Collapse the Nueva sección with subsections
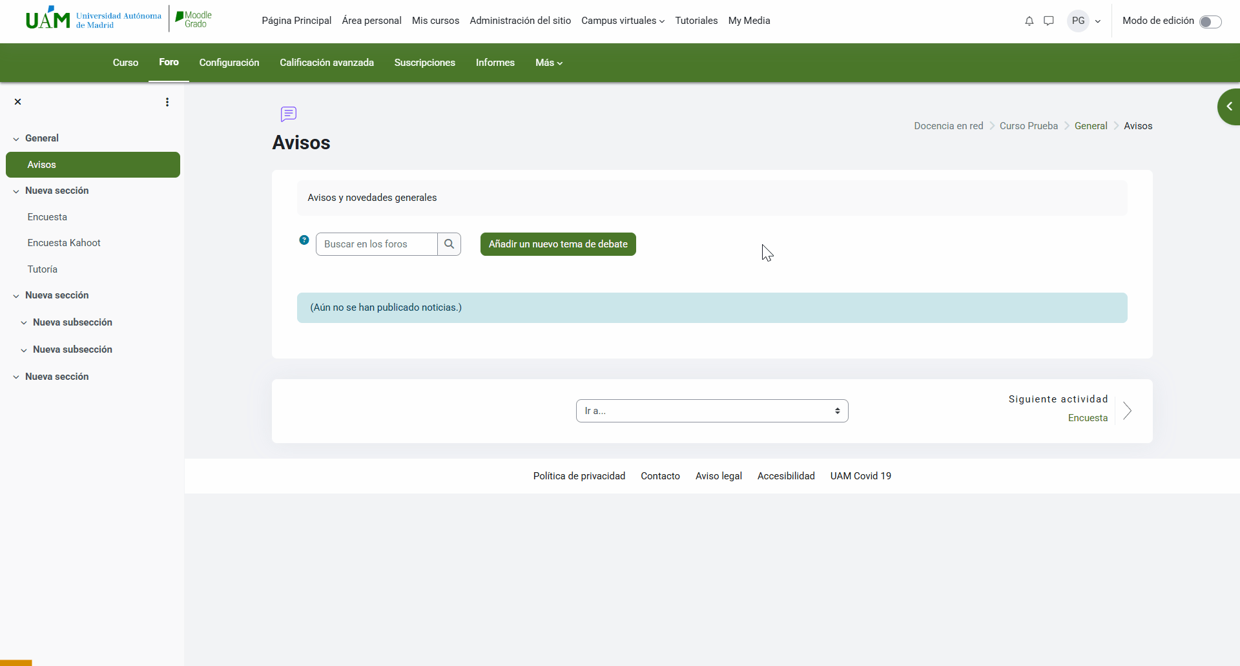1240x666 pixels. pyautogui.click(x=16, y=296)
